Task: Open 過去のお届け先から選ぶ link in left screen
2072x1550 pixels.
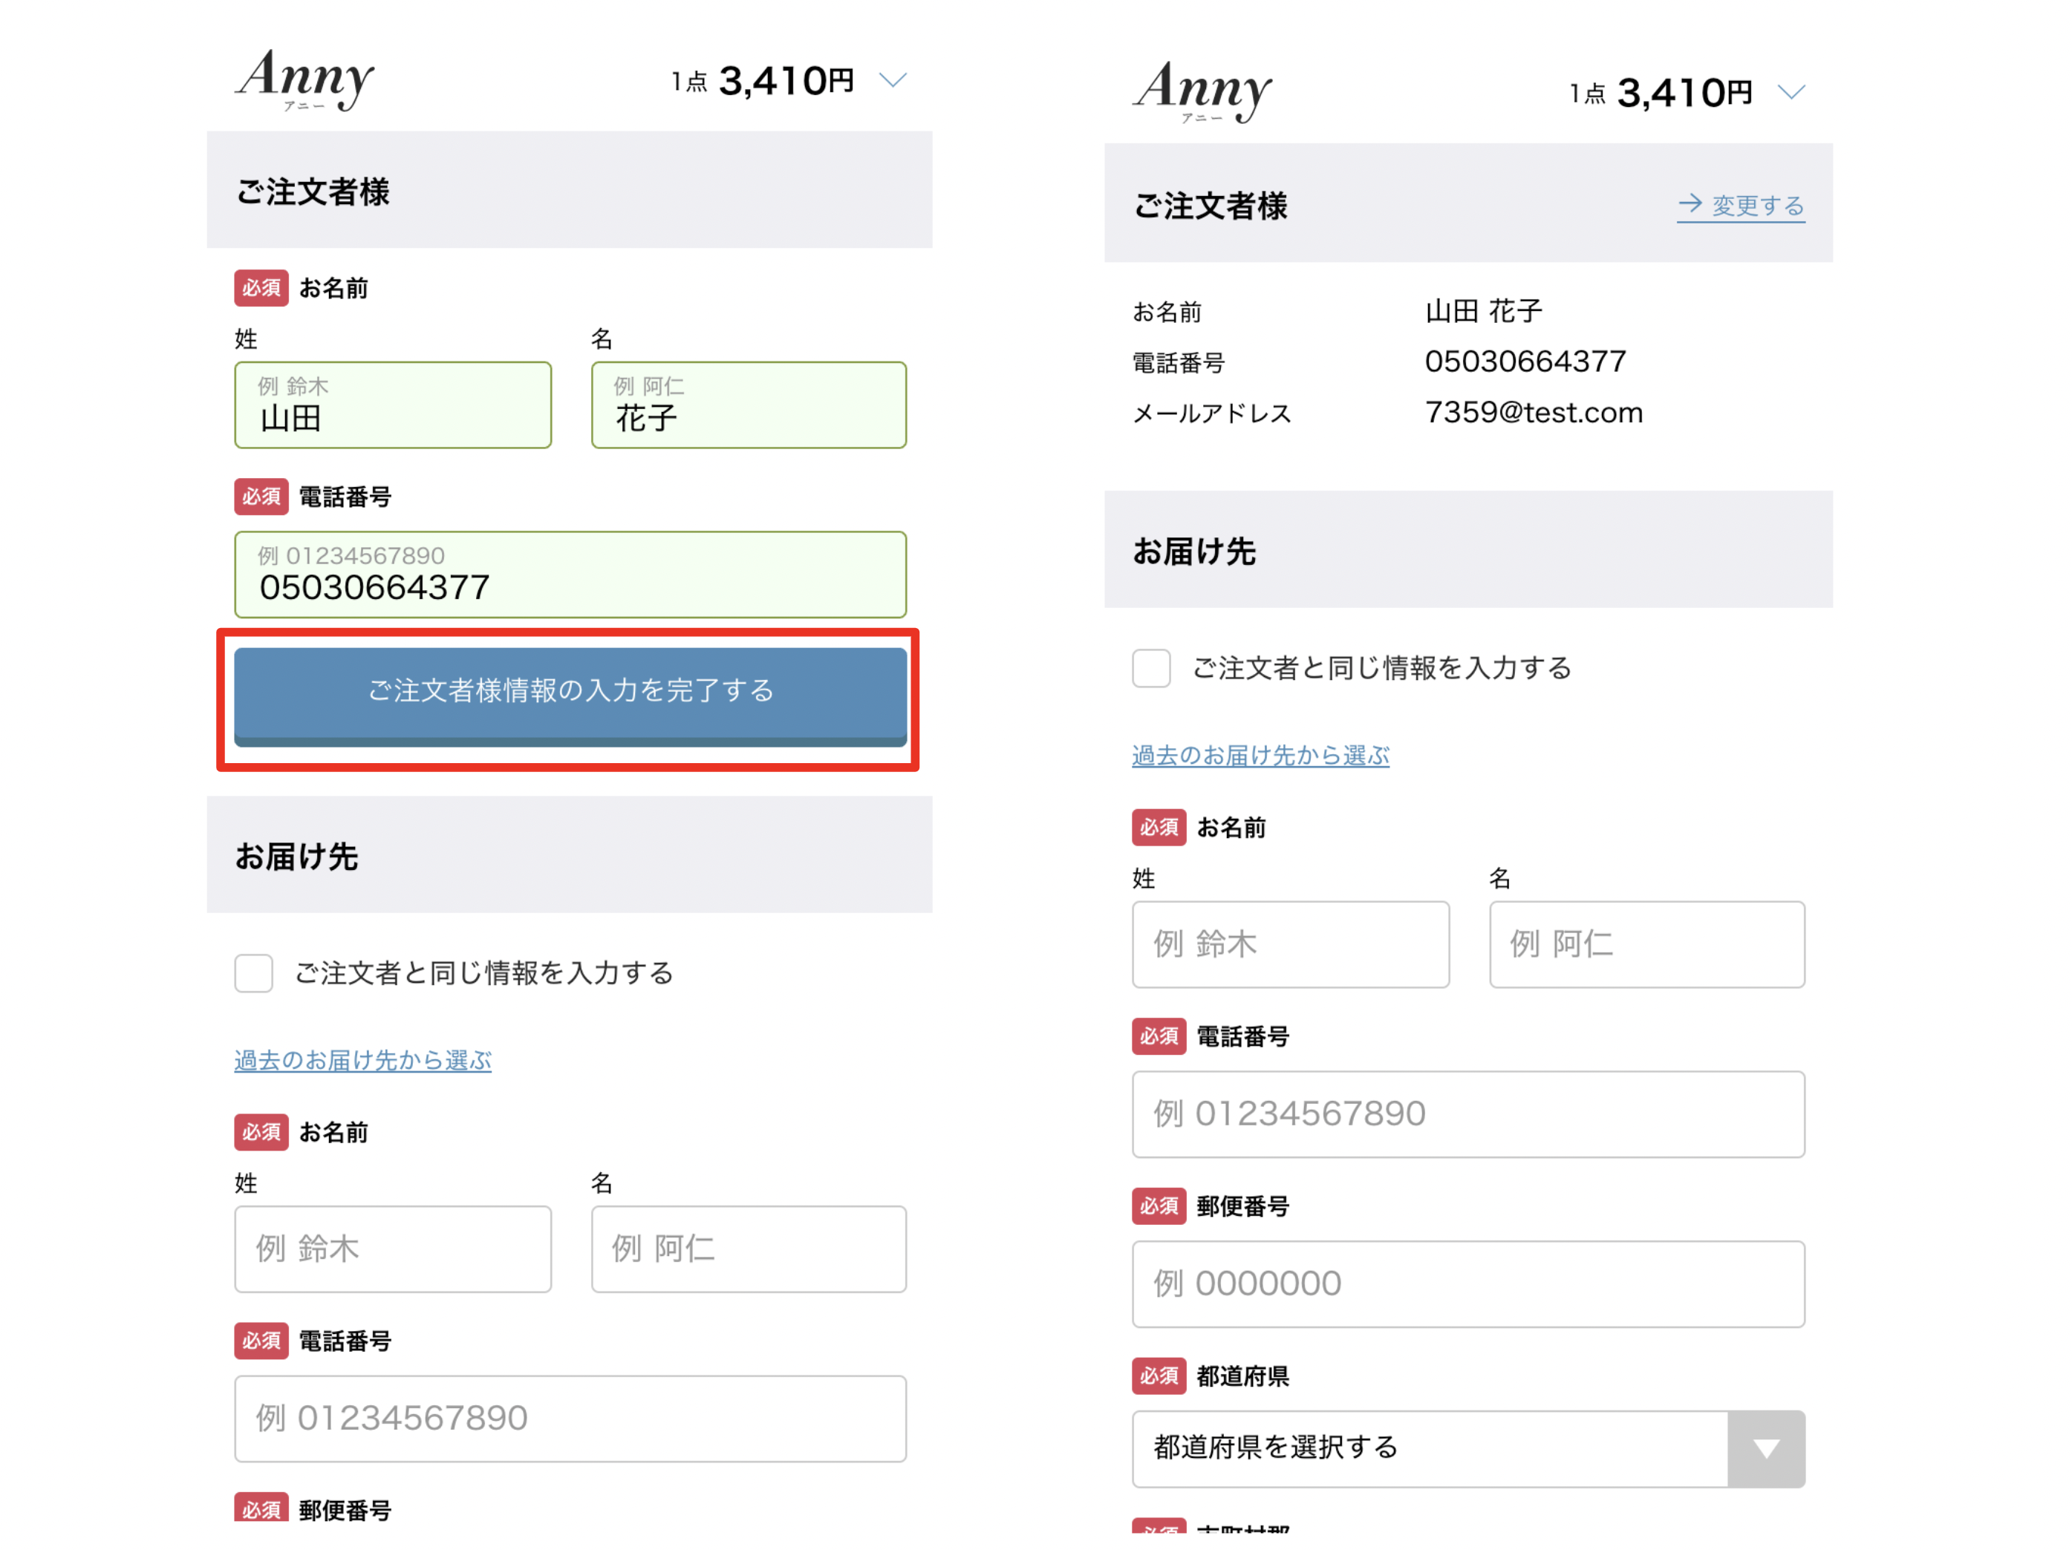Action: [x=362, y=1060]
